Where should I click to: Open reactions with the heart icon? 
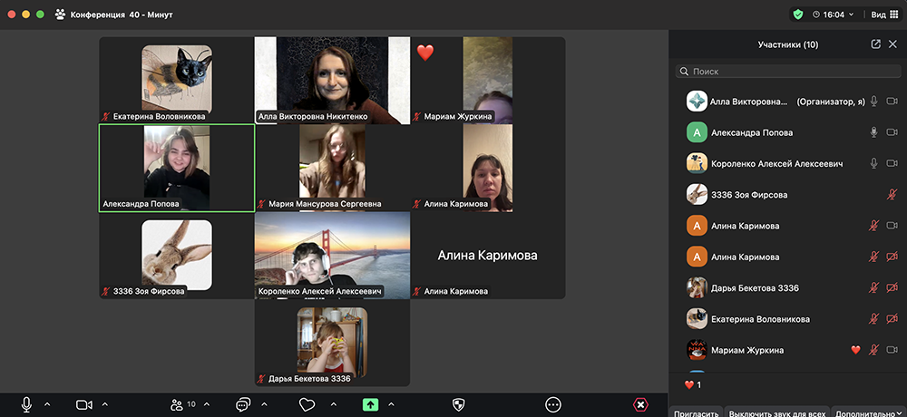[307, 404]
